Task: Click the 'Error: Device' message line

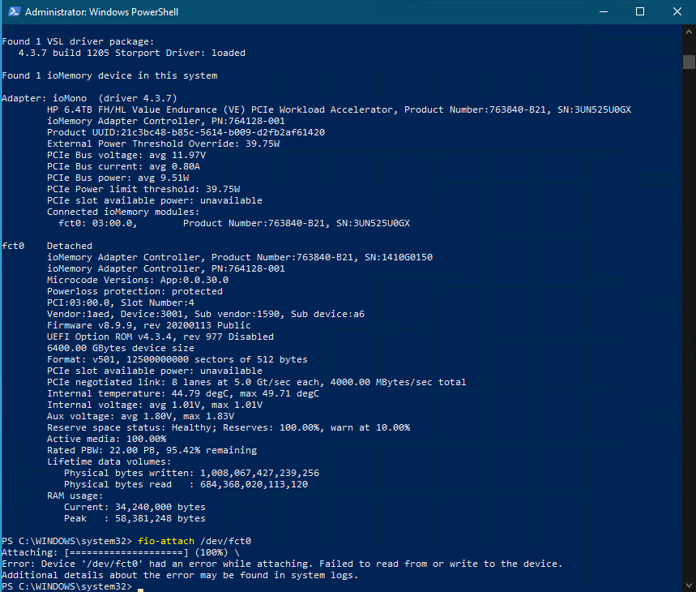Action: (282, 564)
